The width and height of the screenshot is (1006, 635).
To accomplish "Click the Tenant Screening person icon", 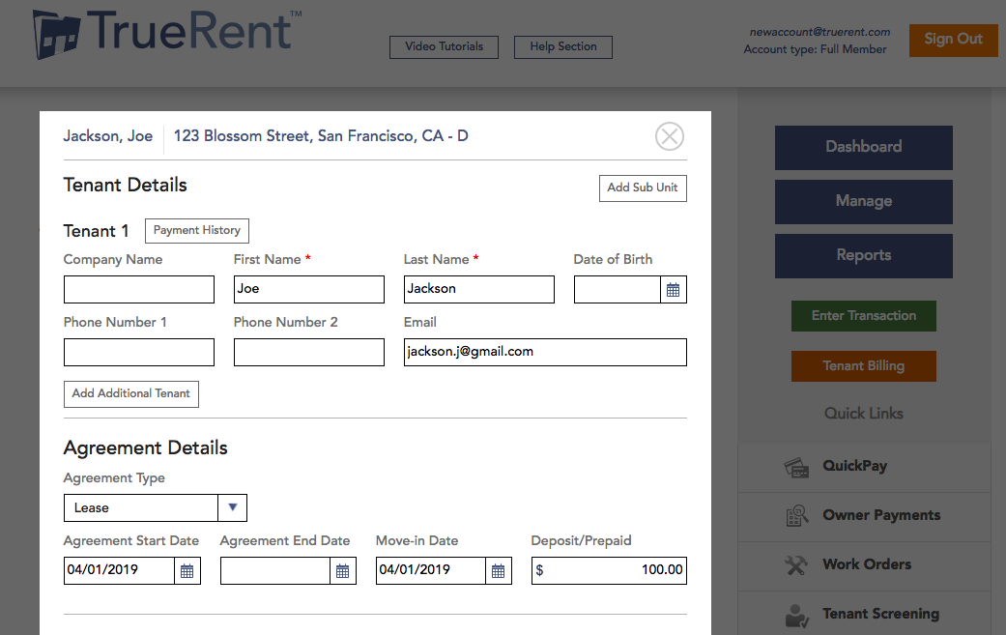I will (x=796, y=614).
